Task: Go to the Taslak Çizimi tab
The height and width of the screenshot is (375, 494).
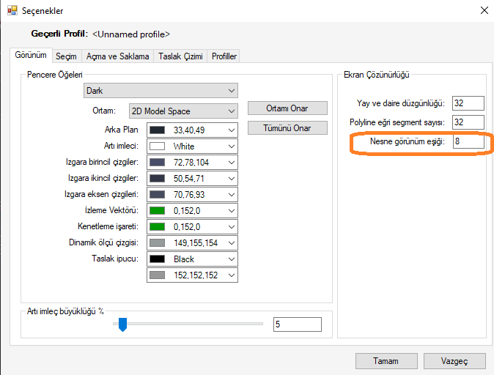Action: [x=180, y=56]
